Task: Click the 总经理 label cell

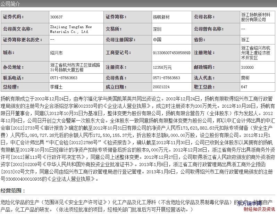Action: pyautogui.click(x=25, y=87)
